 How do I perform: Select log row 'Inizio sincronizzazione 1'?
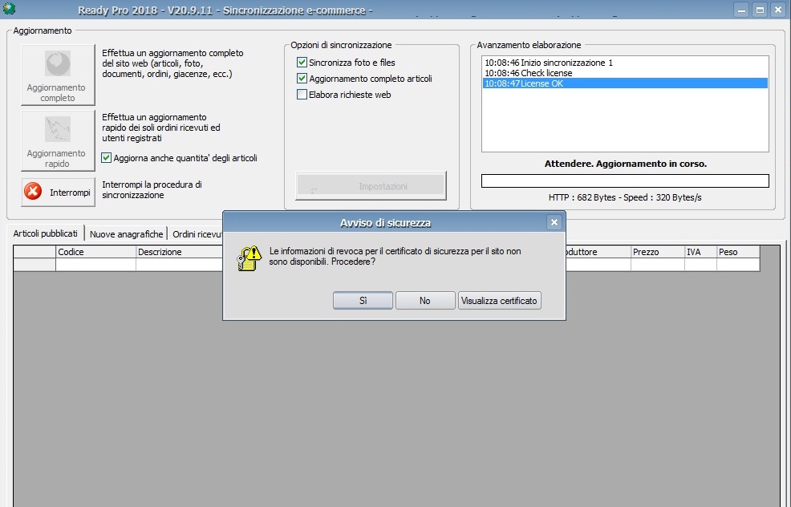point(624,63)
